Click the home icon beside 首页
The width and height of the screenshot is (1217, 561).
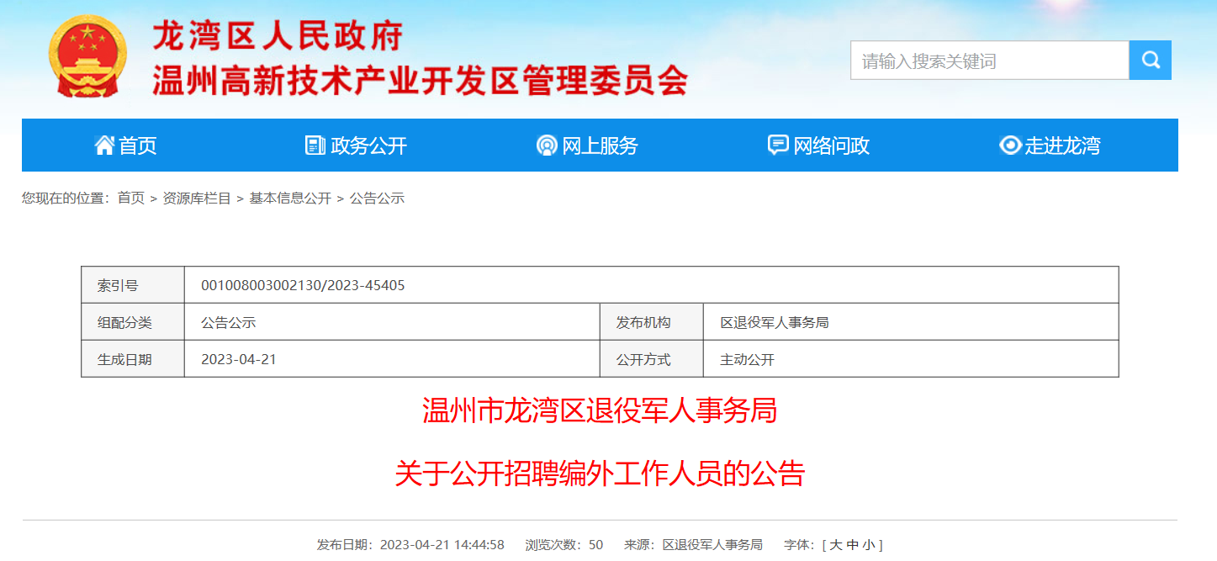point(104,146)
